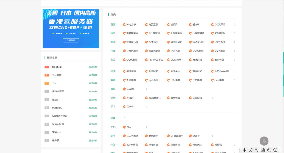Expand more sites in 网赚 row
Viewport: 284px width, 153px height.
[125, 118]
